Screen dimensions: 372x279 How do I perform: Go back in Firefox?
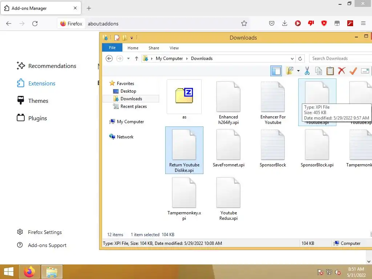point(9,24)
